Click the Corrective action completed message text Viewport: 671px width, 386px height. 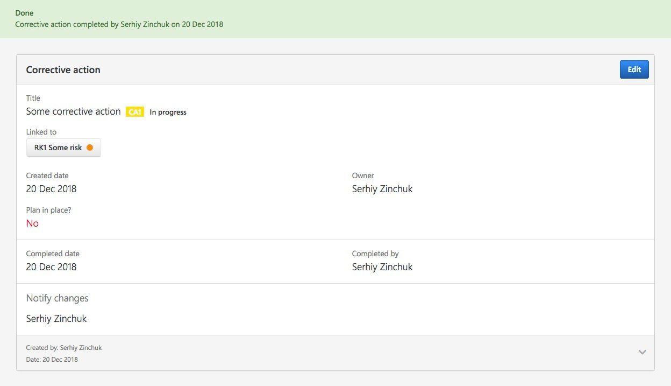(x=119, y=24)
